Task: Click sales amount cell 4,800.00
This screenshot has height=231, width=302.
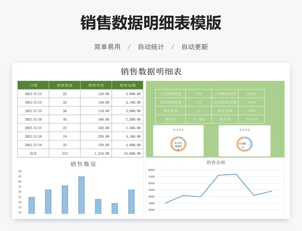Action: 128,145
